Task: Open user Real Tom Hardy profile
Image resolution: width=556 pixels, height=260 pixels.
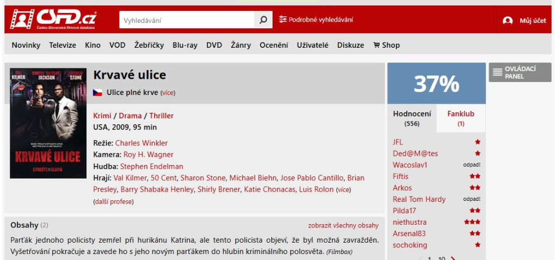Action: [419, 199]
